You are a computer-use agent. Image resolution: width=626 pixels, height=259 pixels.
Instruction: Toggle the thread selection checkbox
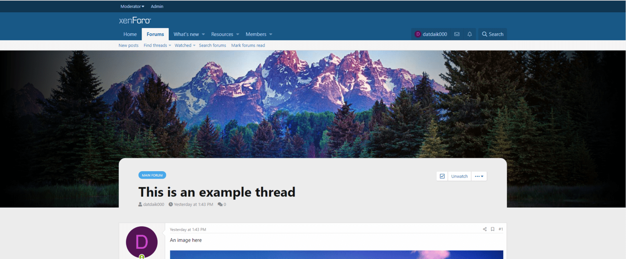442,176
